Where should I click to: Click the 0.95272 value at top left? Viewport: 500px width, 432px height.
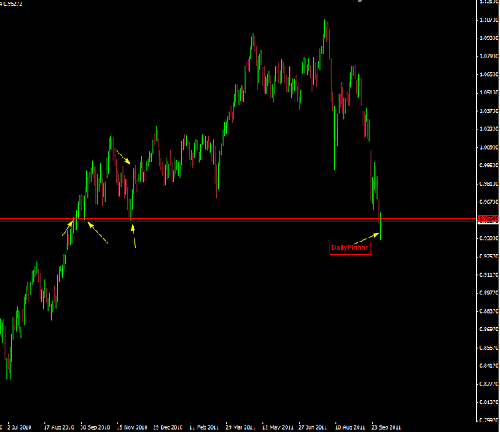(x=13, y=4)
